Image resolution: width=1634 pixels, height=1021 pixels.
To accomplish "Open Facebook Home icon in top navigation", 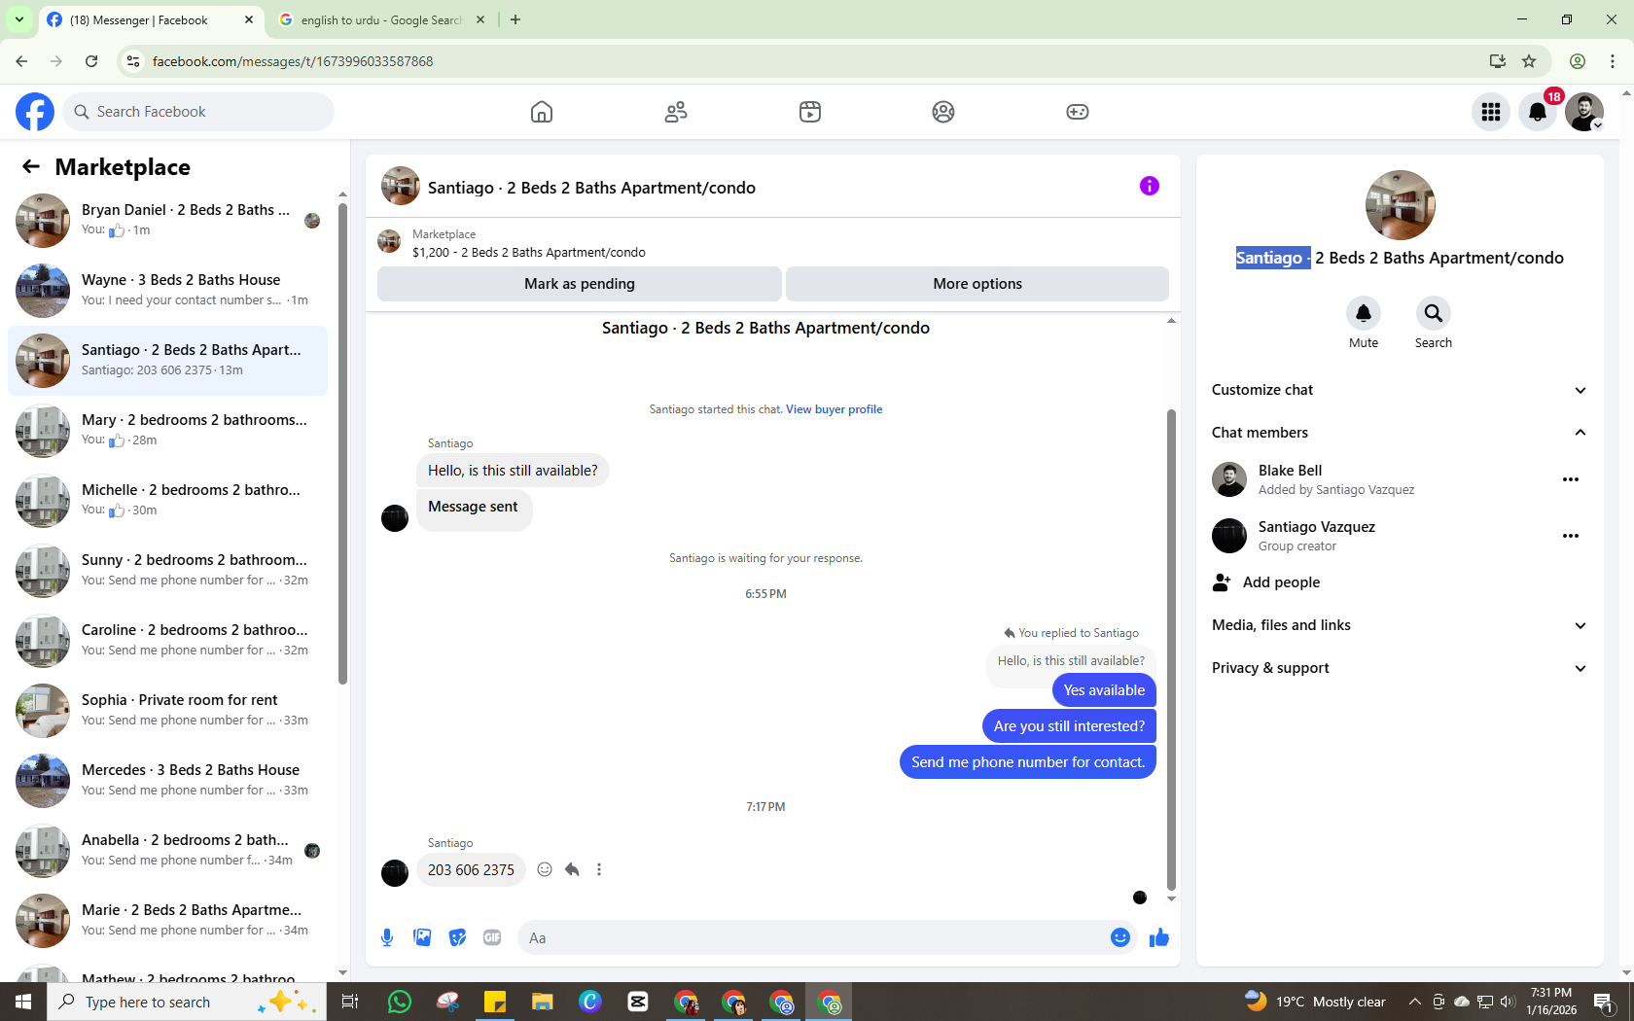I will click(542, 112).
